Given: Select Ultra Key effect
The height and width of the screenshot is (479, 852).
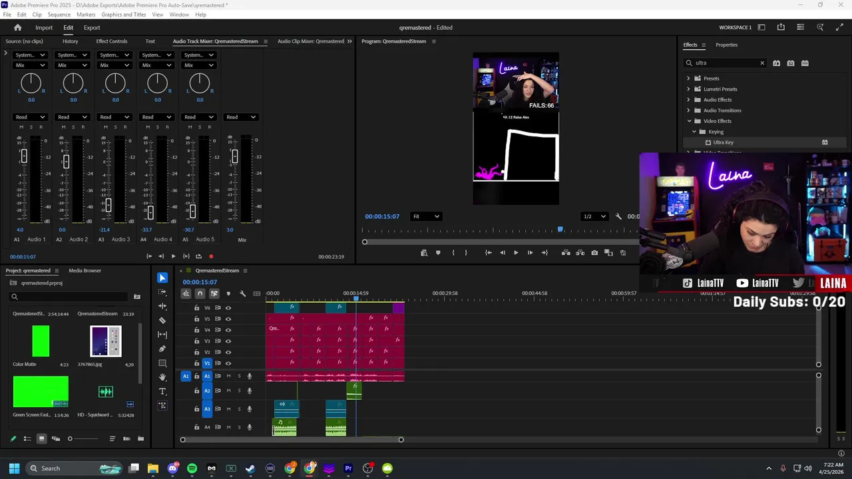Looking at the screenshot, I should pyautogui.click(x=724, y=142).
